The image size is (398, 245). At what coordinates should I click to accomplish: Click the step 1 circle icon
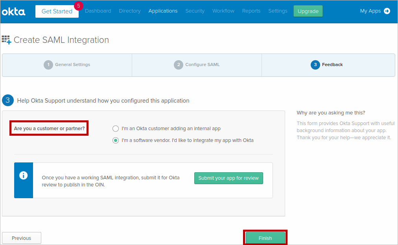tap(48, 65)
